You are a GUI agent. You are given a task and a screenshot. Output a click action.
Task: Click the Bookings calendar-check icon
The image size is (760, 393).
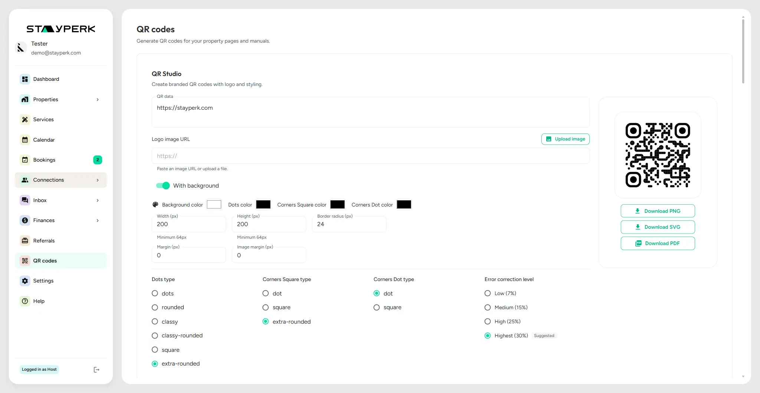point(25,160)
